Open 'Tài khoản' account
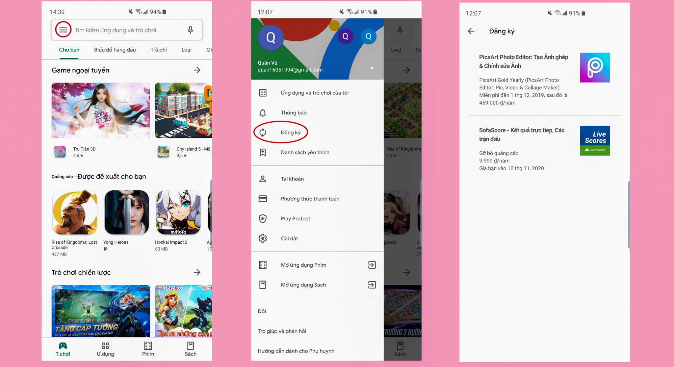Screen dimensions: 674x367 tap(317, 179)
